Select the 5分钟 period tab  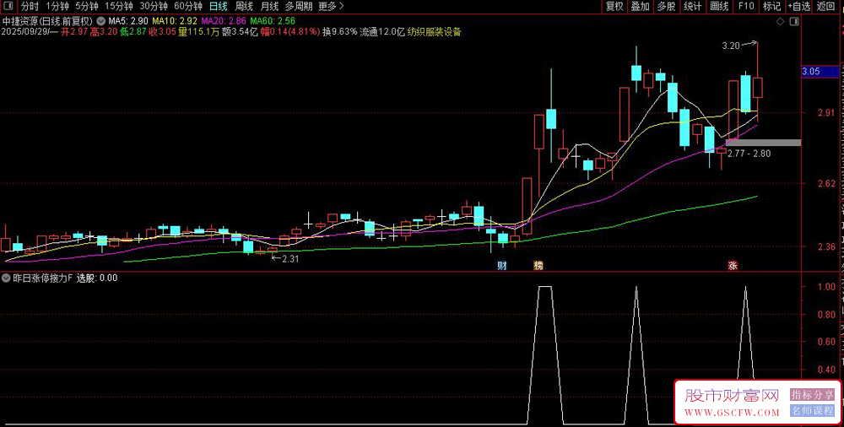point(87,6)
